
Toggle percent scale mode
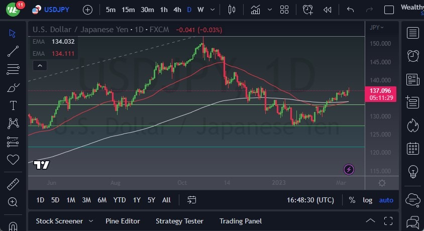pyautogui.click(x=352, y=200)
